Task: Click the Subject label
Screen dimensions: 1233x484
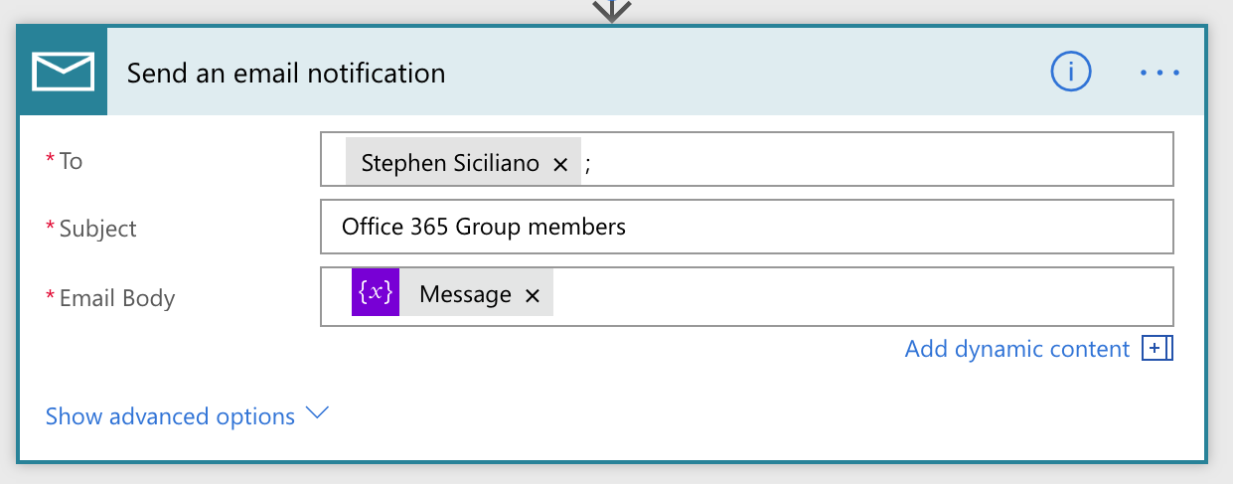Action: (97, 229)
